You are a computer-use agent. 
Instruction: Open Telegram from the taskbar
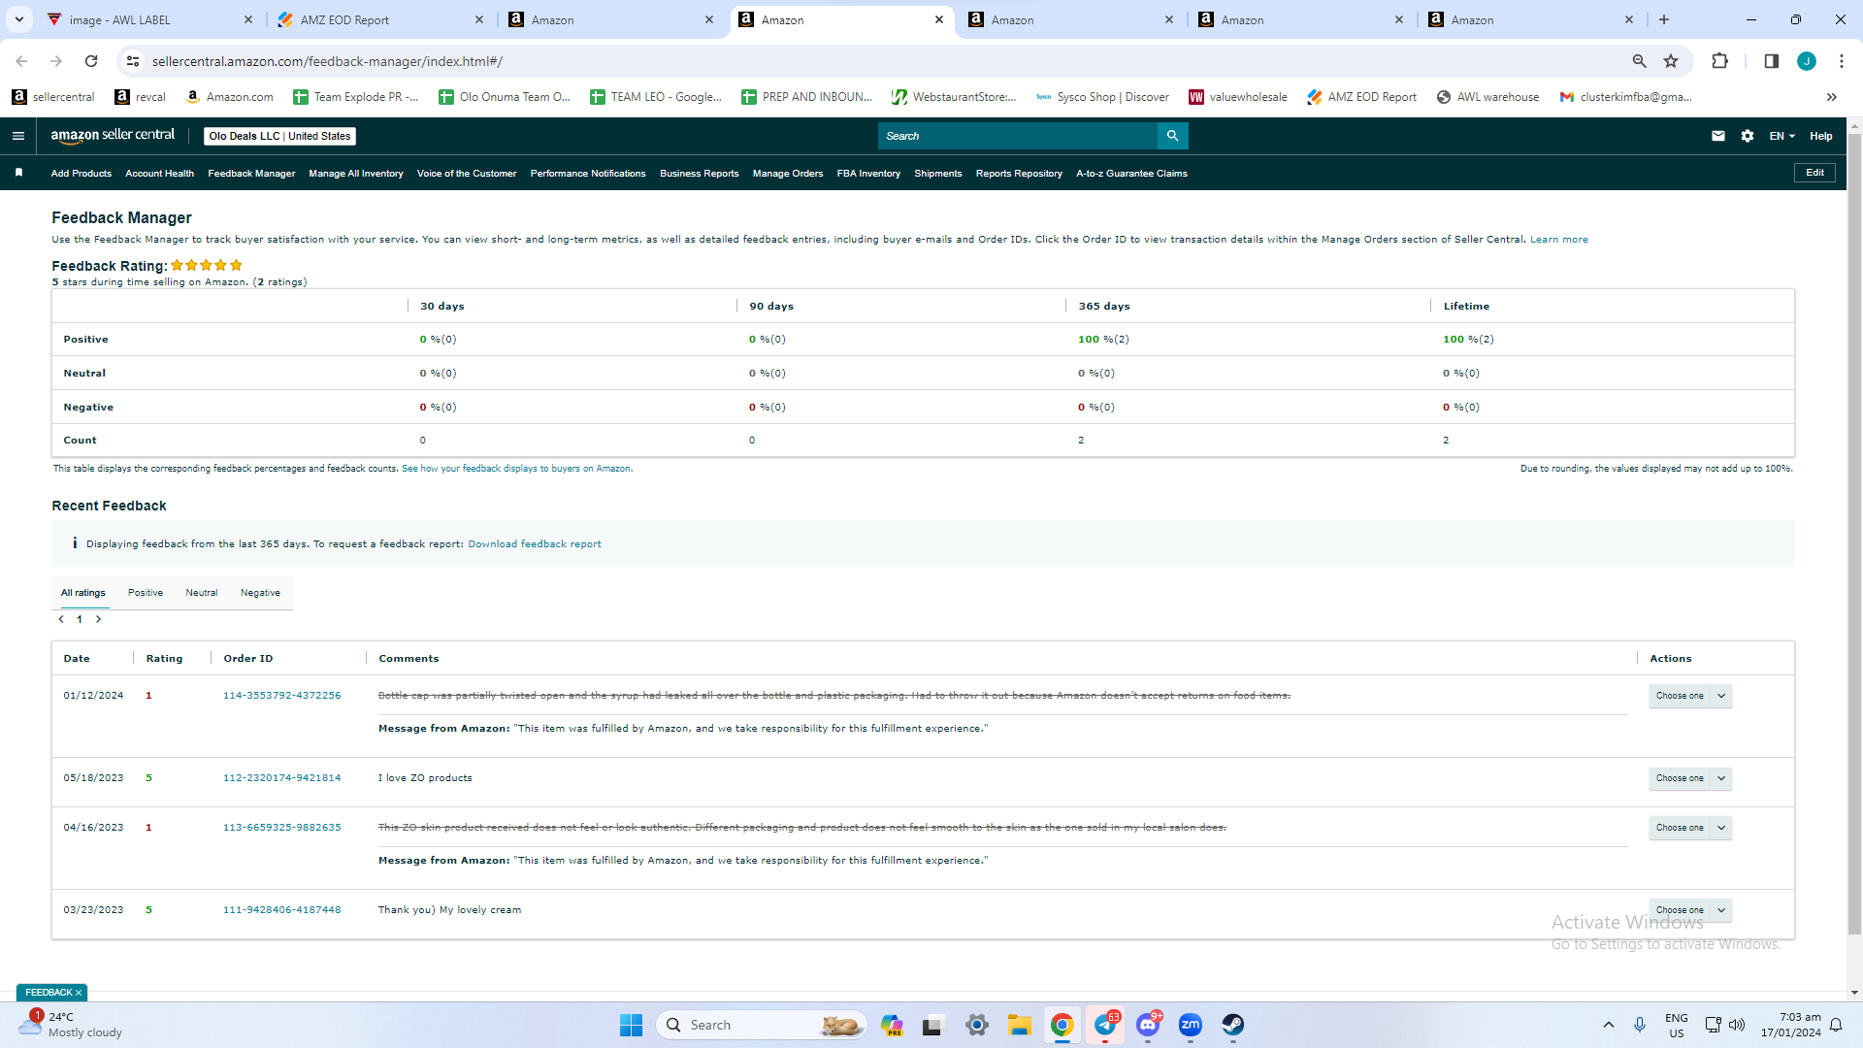1105,1025
